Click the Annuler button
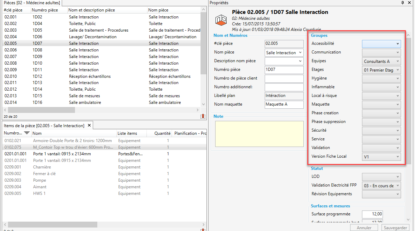The height and width of the screenshot is (231, 415). pyautogui.click(x=364, y=228)
